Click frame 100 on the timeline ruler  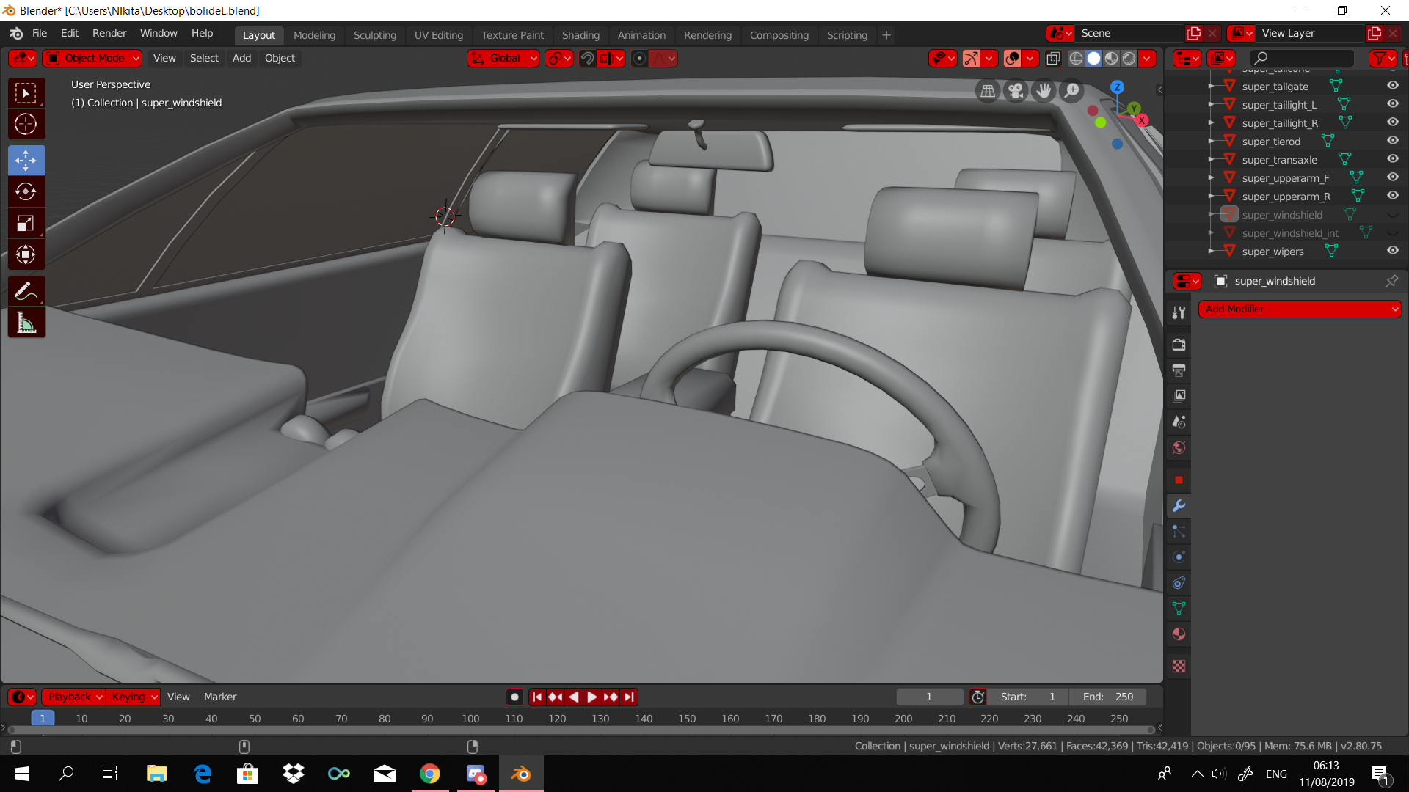[470, 719]
